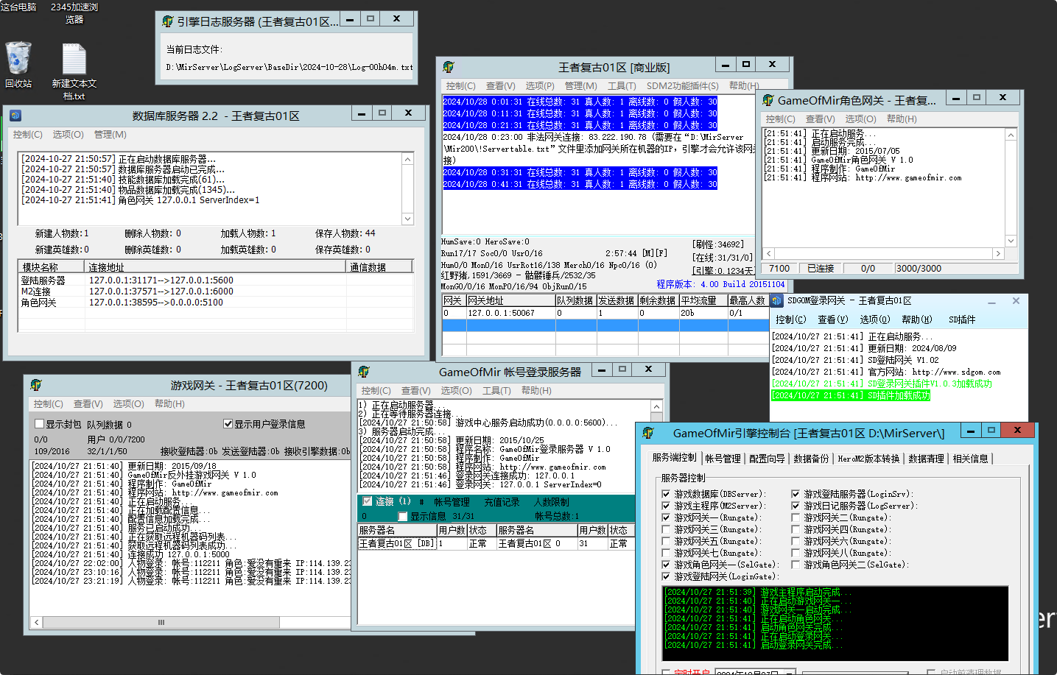Uncheck 游戏登陆网关(LoginGate) checkbox

666,577
